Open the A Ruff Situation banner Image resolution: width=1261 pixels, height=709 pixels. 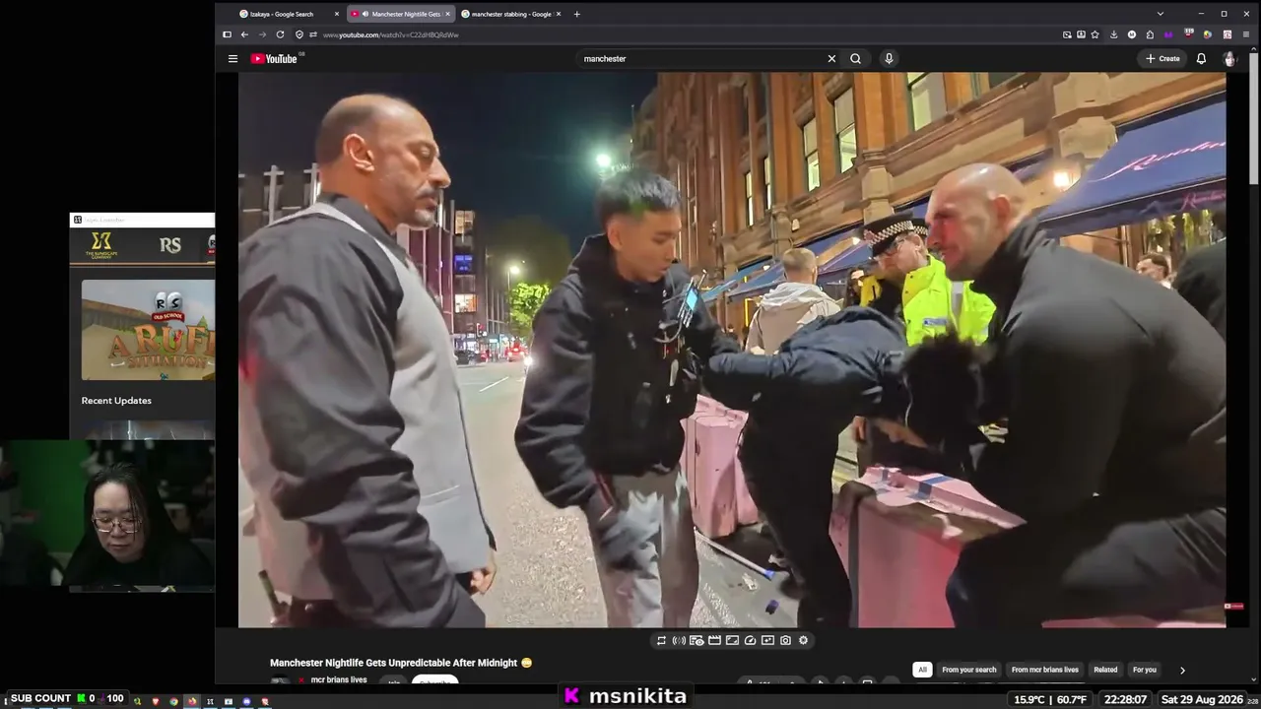pos(148,330)
